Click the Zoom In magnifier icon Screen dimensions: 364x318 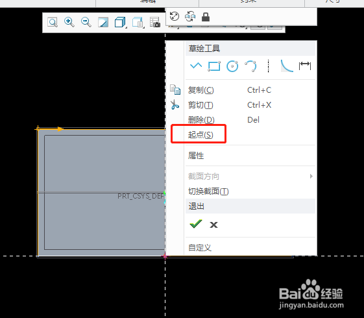click(x=69, y=22)
